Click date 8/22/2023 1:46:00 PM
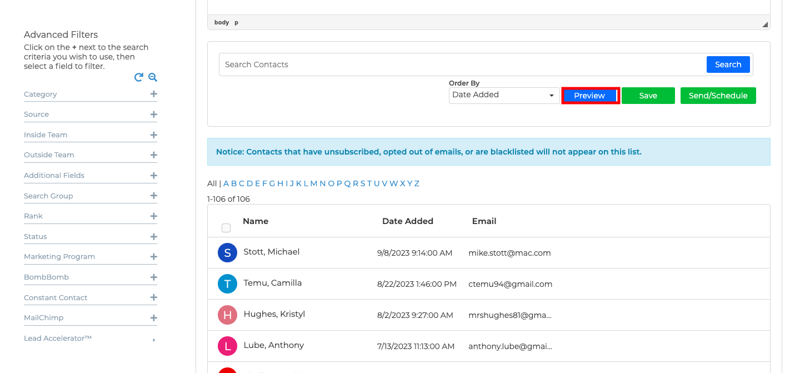 pyautogui.click(x=417, y=284)
